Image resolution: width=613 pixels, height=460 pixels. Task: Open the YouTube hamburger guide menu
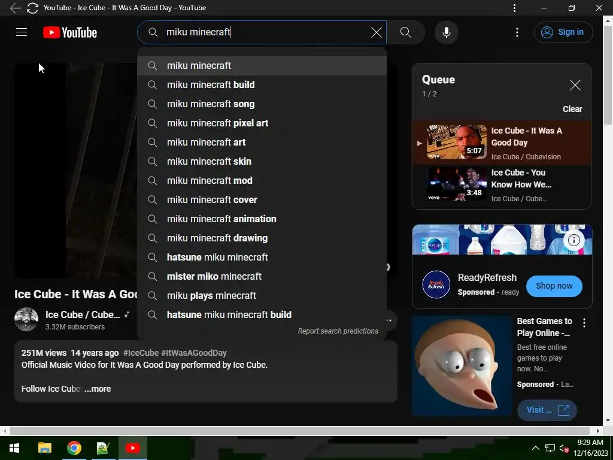[x=22, y=32]
